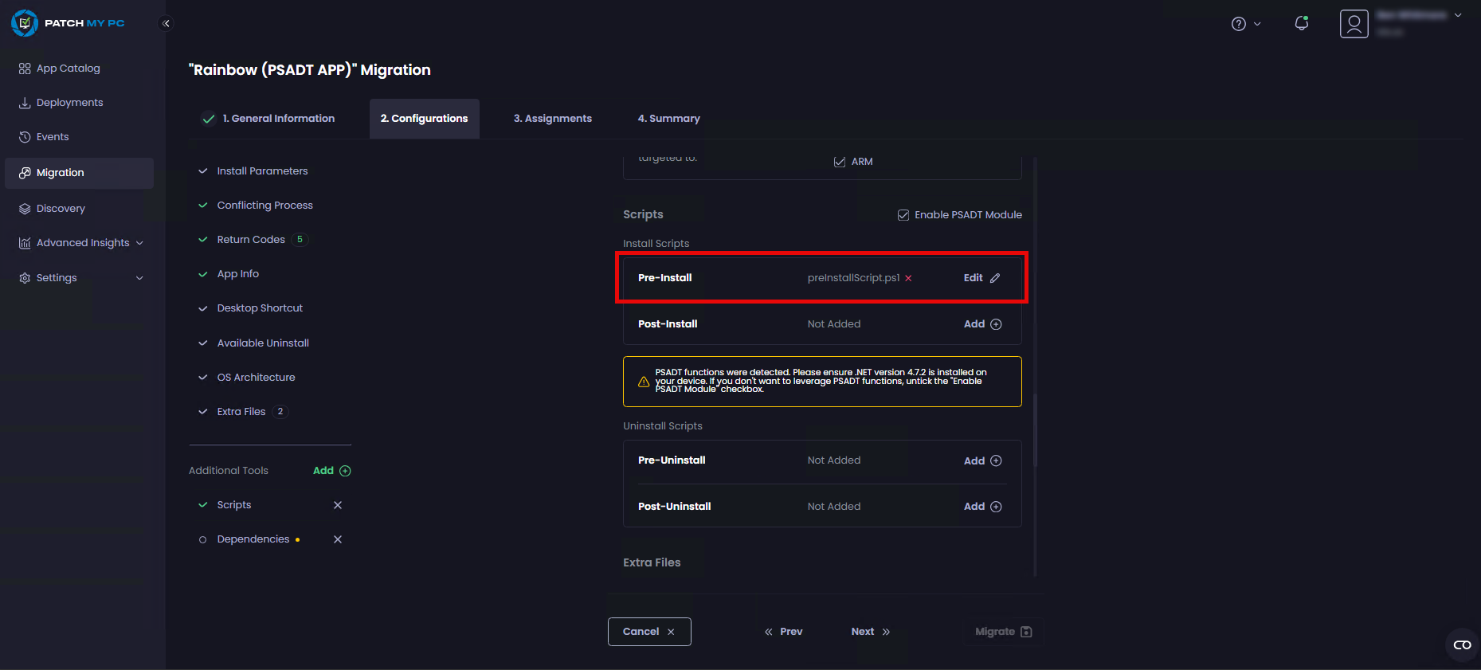The image size is (1481, 670).
Task: Click the Next button
Action: (870, 632)
